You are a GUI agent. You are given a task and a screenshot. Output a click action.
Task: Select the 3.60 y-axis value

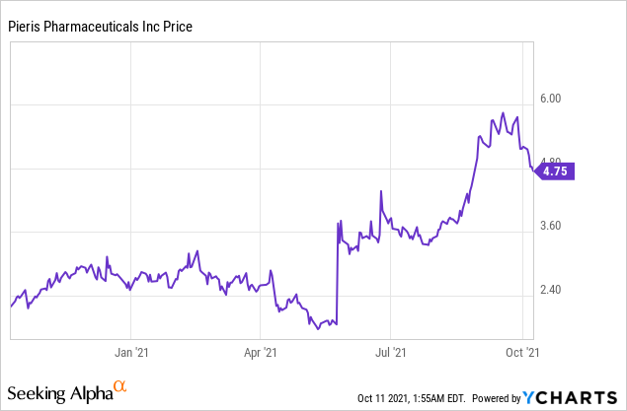[547, 226]
